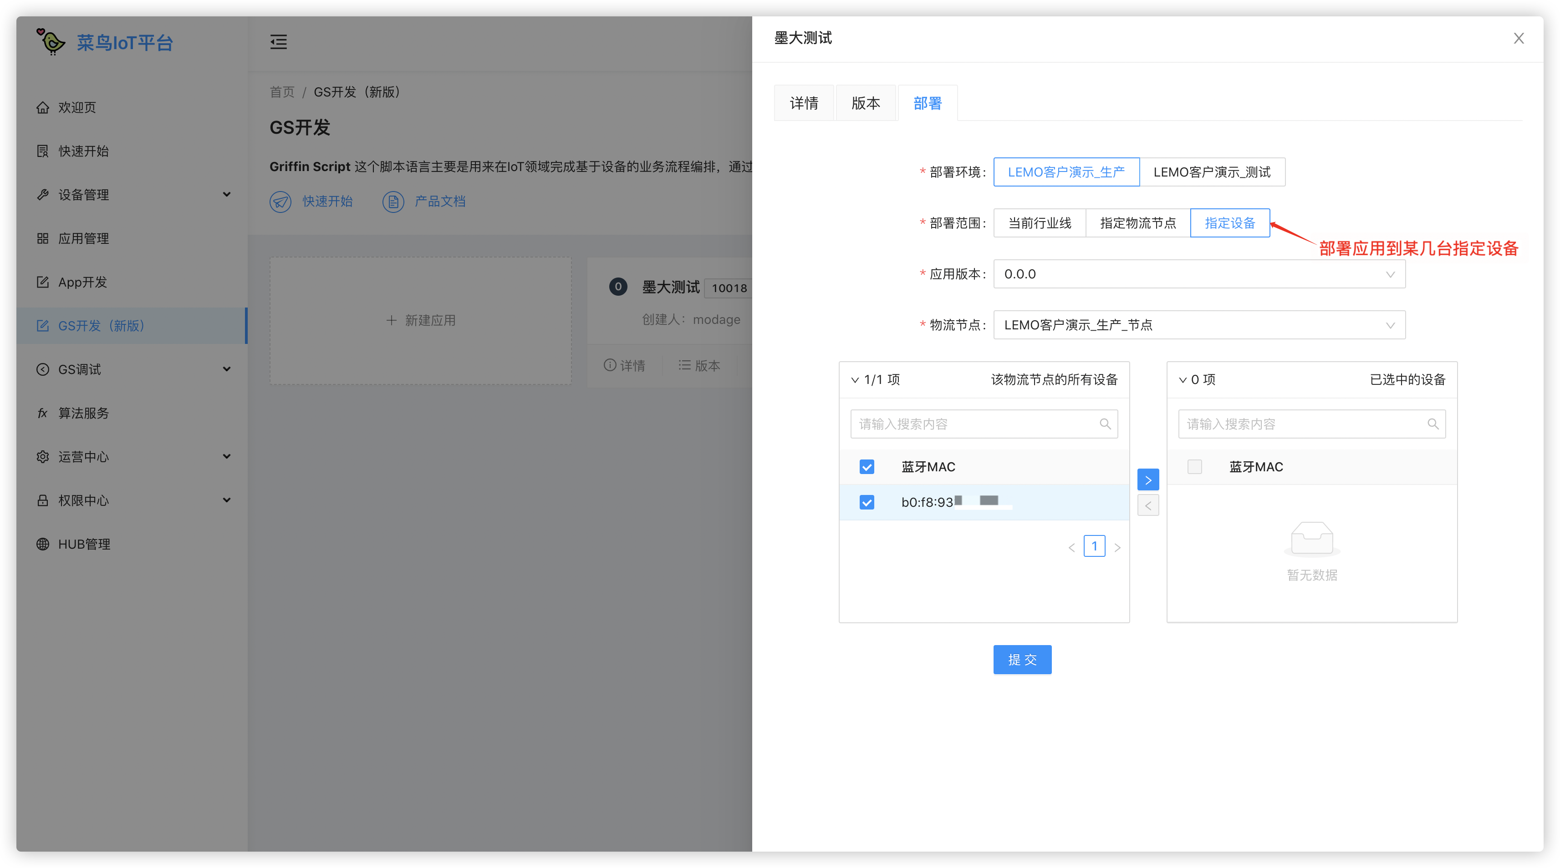Uncheck the b0:f8:93 device checkbox
The width and height of the screenshot is (1560, 868).
[867, 502]
